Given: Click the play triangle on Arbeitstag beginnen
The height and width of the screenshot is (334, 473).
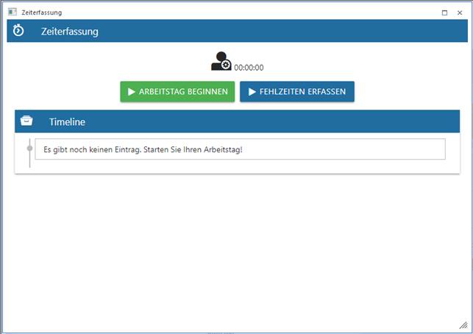Looking at the screenshot, I should pos(131,92).
